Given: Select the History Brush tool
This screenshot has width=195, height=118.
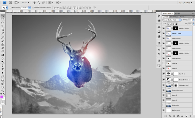Looking at the screenshot, I should pos(3,48).
